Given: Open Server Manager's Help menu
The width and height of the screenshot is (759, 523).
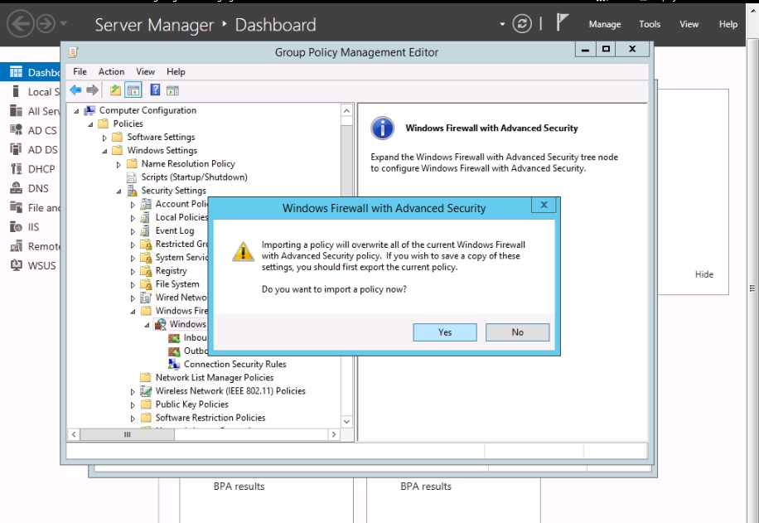Looking at the screenshot, I should pyautogui.click(x=728, y=24).
